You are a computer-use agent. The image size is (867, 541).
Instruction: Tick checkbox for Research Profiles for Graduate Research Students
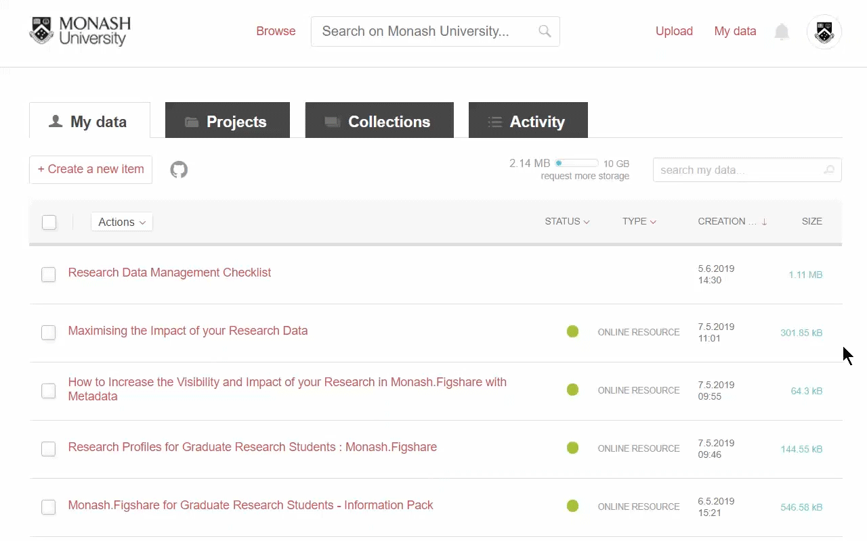pos(49,449)
